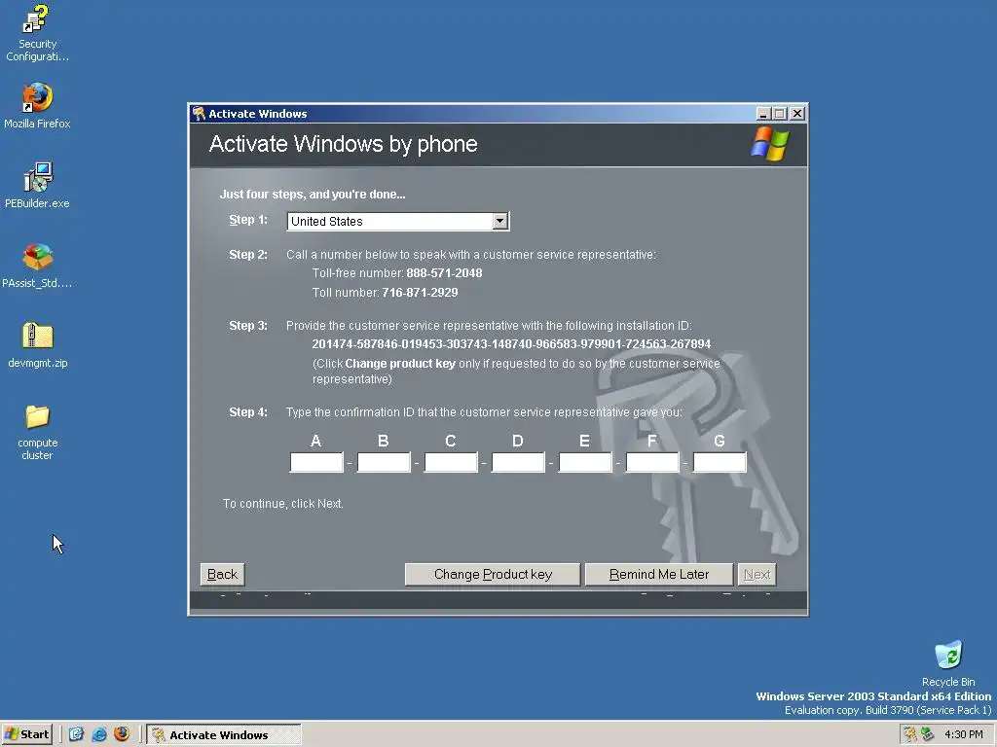This screenshot has height=747, width=997.
Task: Click the installation ID number string
Action: 511,344
